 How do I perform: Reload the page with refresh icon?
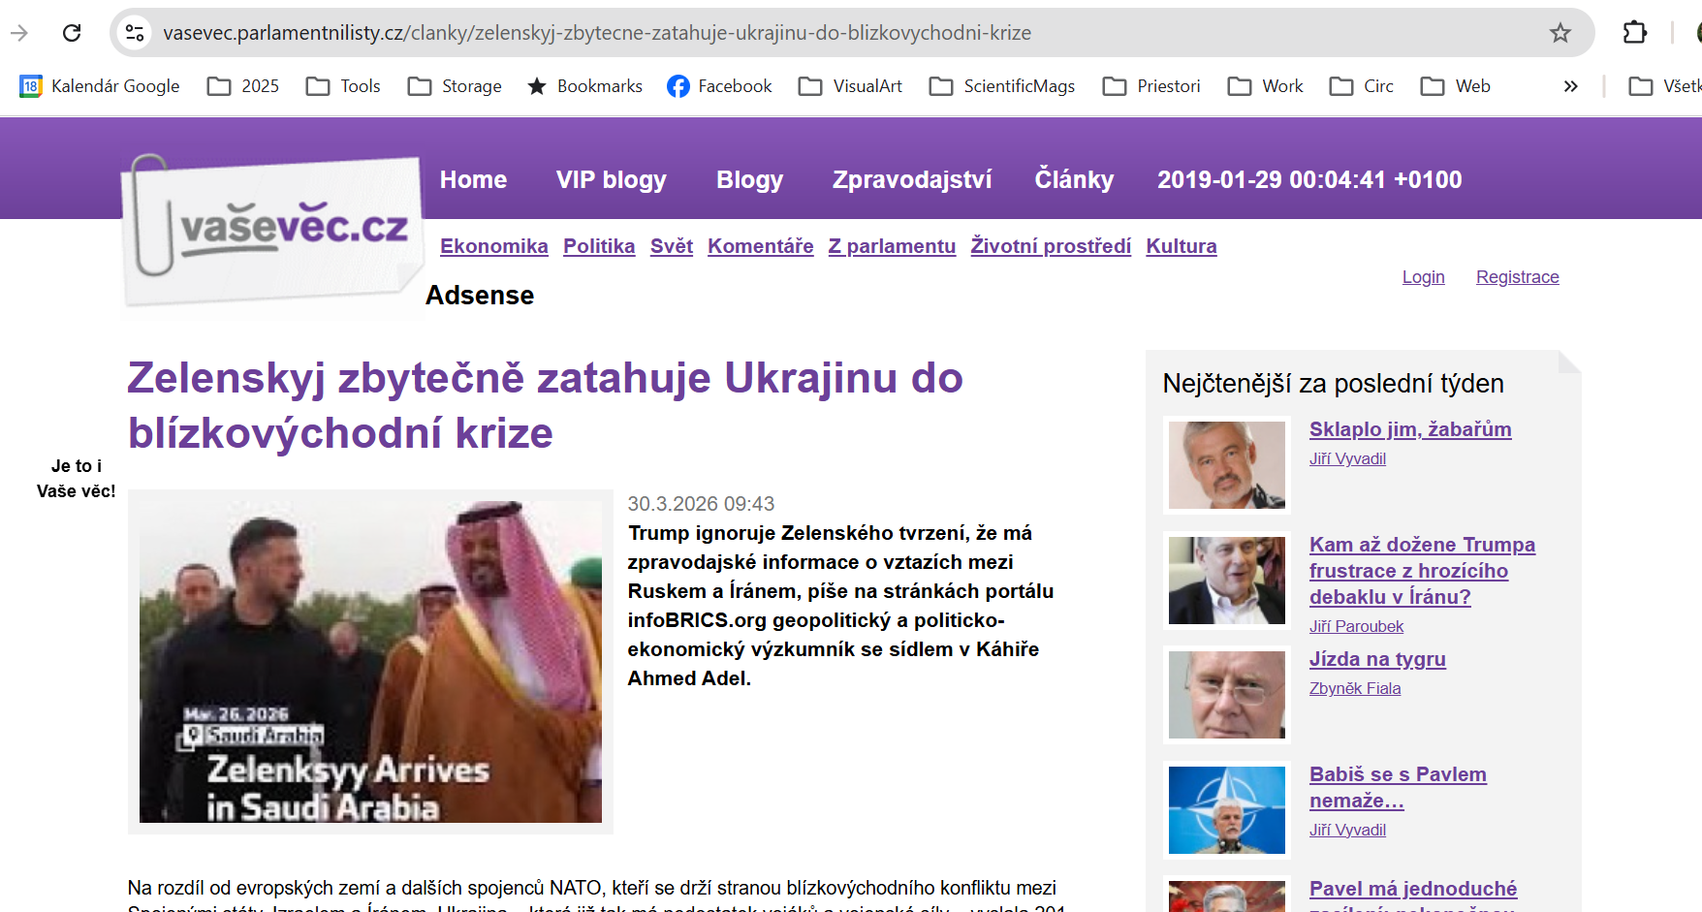click(72, 33)
